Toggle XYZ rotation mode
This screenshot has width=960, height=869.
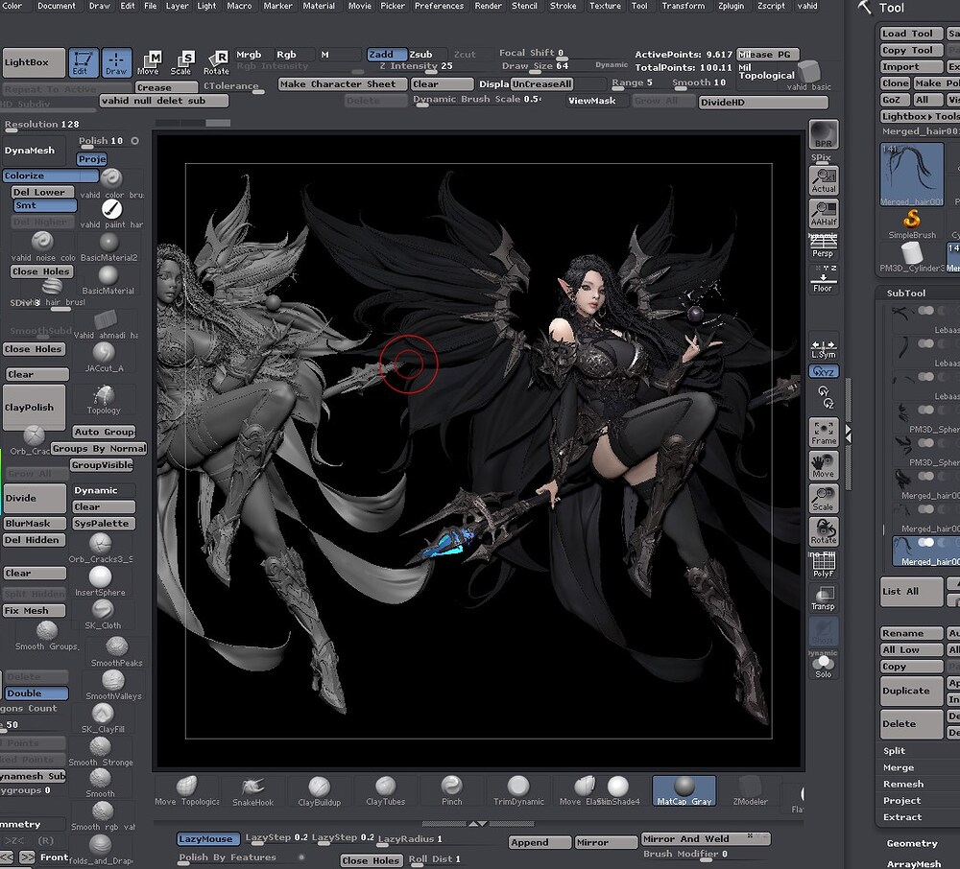click(x=824, y=371)
